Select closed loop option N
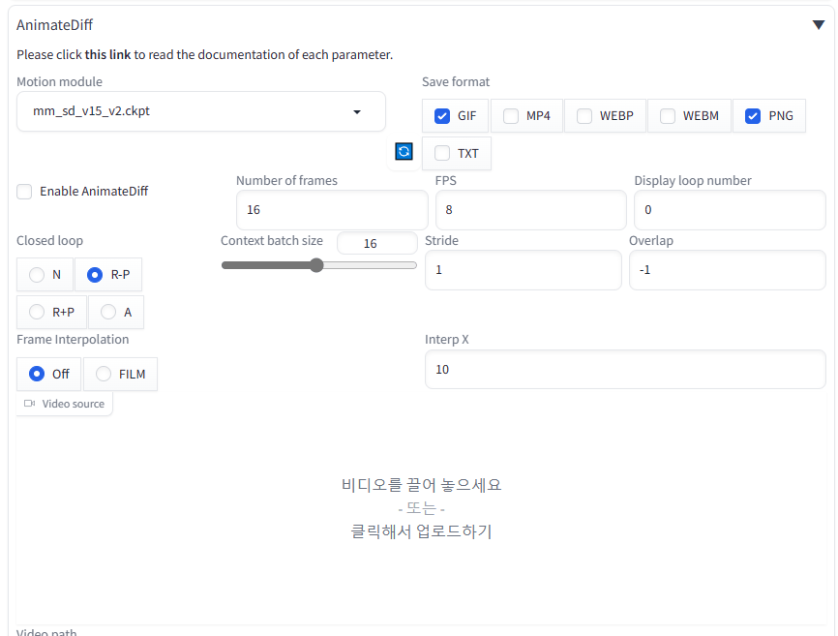The height and width of the screenshot is (636, 838). click(x=37, y=275)
